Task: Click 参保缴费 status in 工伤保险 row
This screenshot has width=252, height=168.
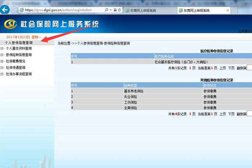Action: [x=210, y=102]
